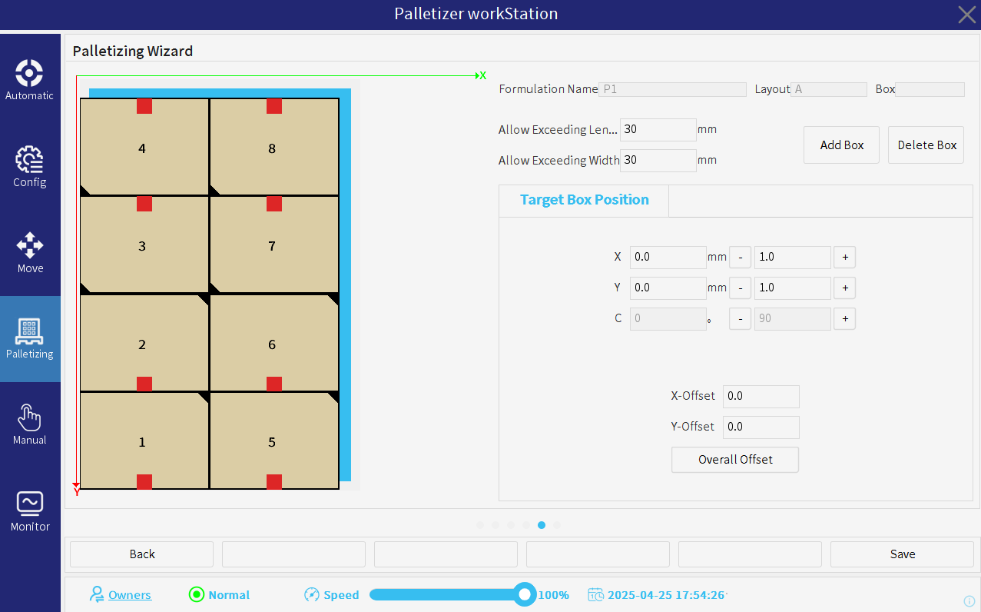Click the Owners user icon
The height and width of the screenshot is (612, 981).
(97, 594)
